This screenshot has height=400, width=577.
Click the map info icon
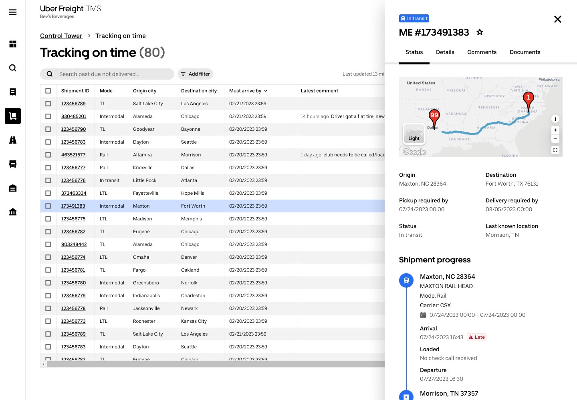555,119
